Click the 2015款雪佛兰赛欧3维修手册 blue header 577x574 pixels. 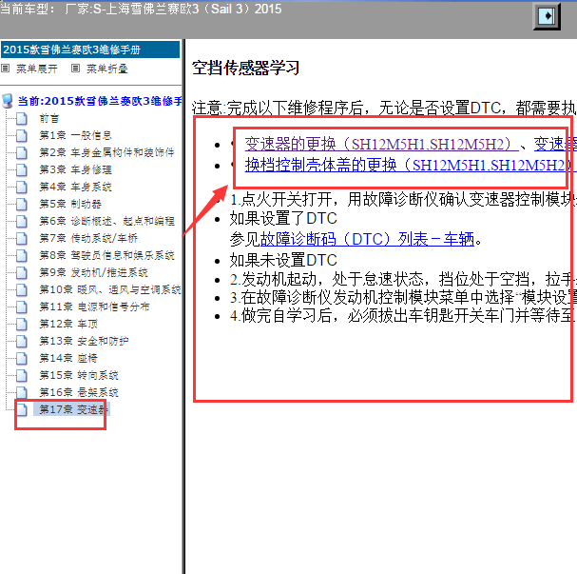tap(90, 49)
